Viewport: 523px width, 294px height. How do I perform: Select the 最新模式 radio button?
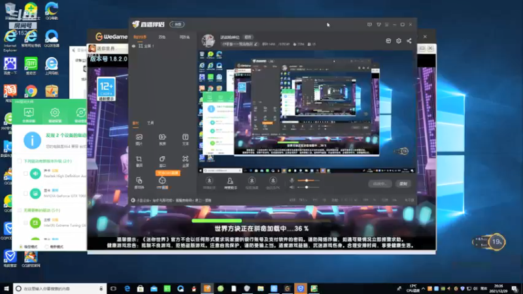[x=46, y=247]
